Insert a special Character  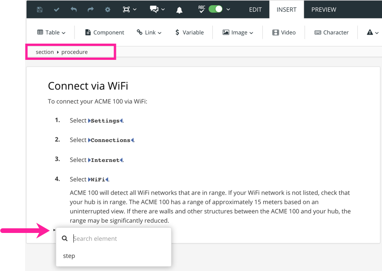point(332,32)
